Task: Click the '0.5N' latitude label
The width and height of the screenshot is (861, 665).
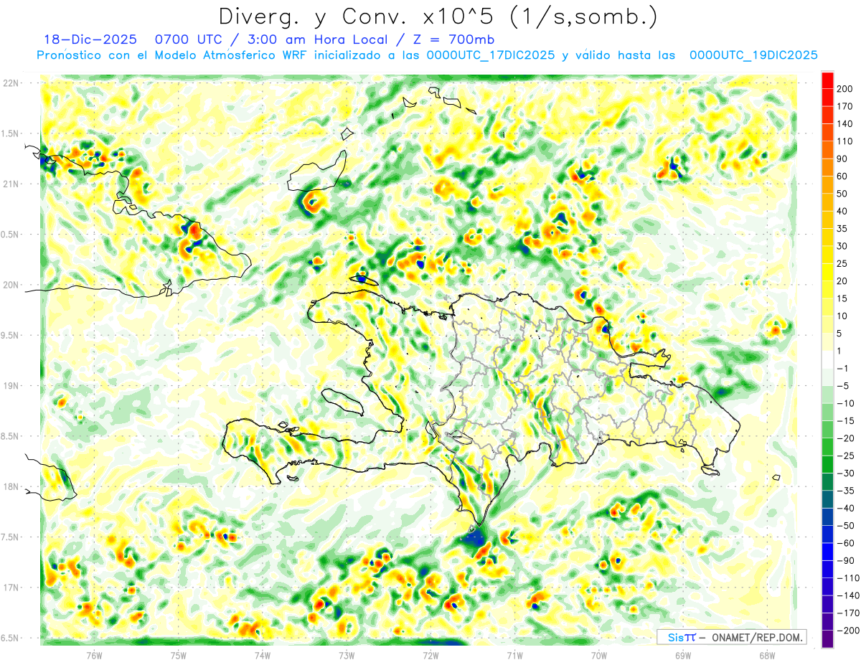Action: [10, 235]
